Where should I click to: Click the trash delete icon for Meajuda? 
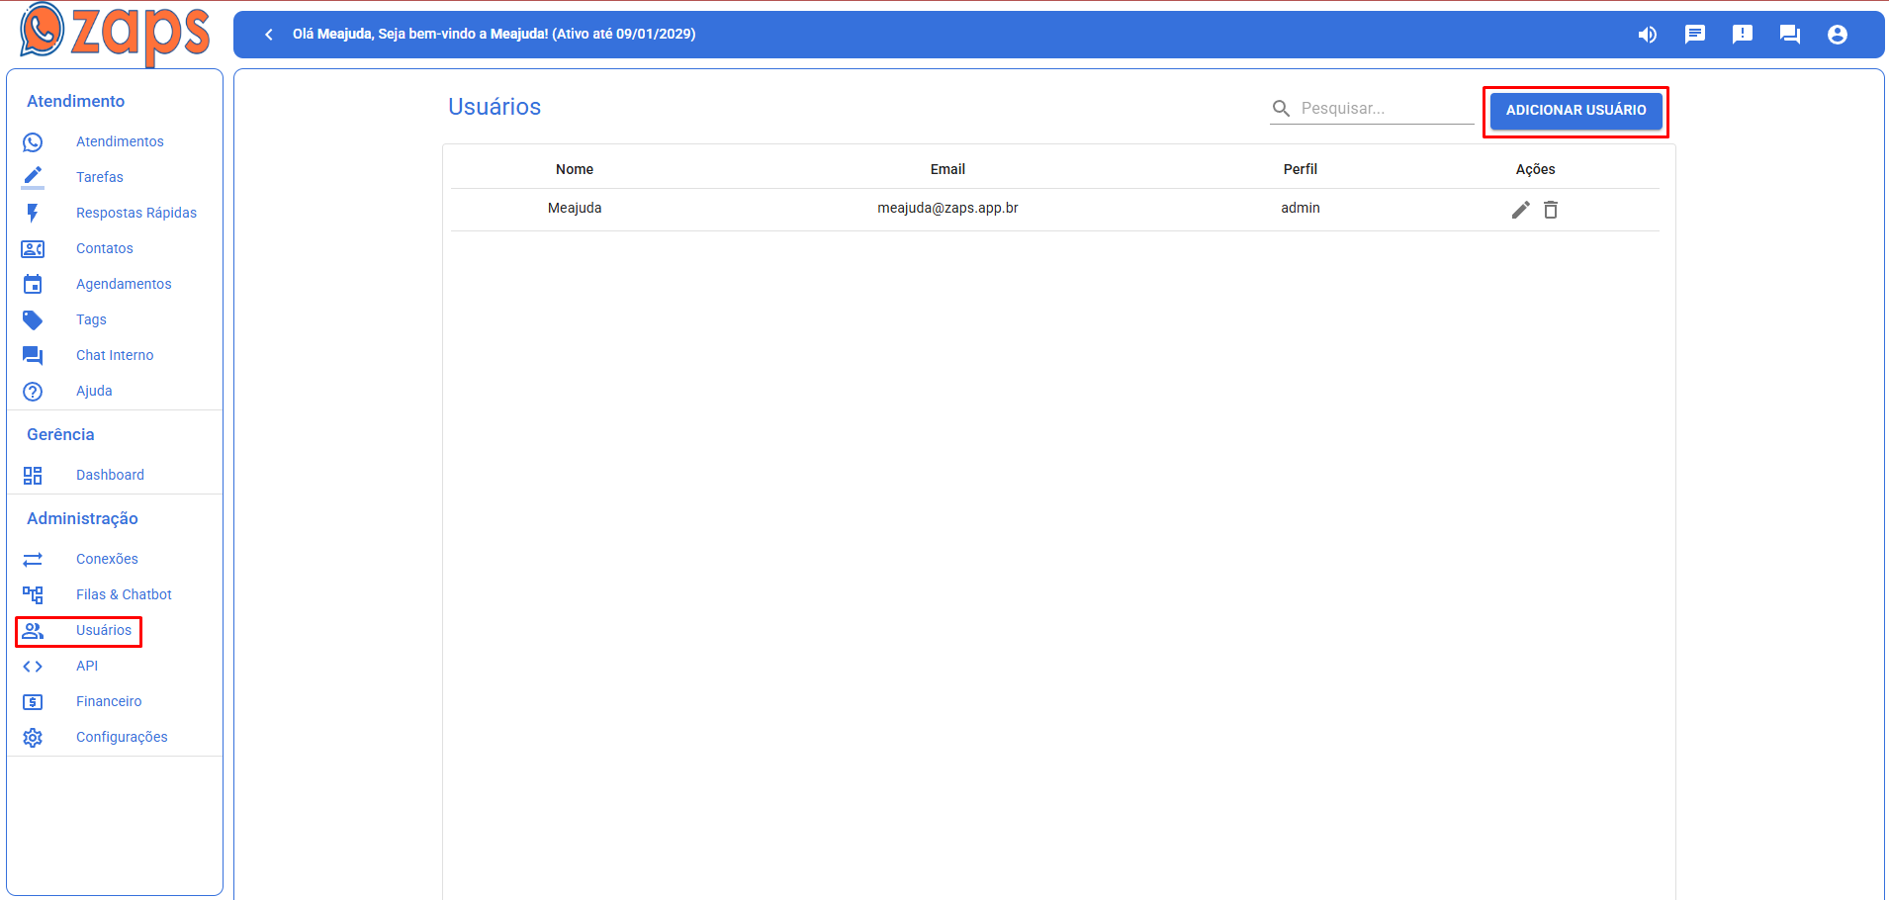tap(1551, 210)
